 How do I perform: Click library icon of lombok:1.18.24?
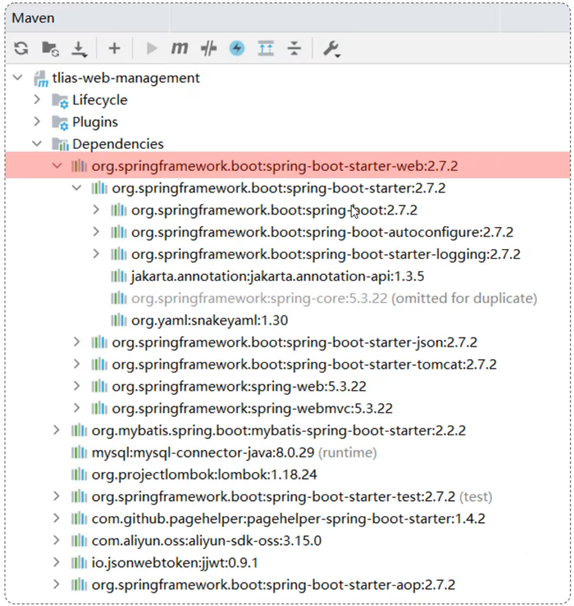79,474
